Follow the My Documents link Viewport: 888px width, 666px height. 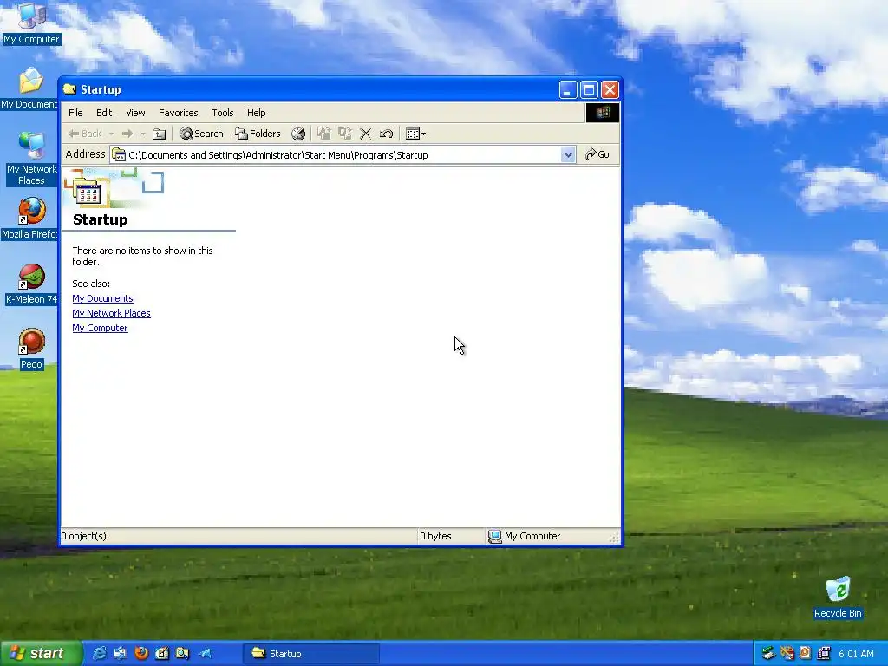[x=102, y=298]
